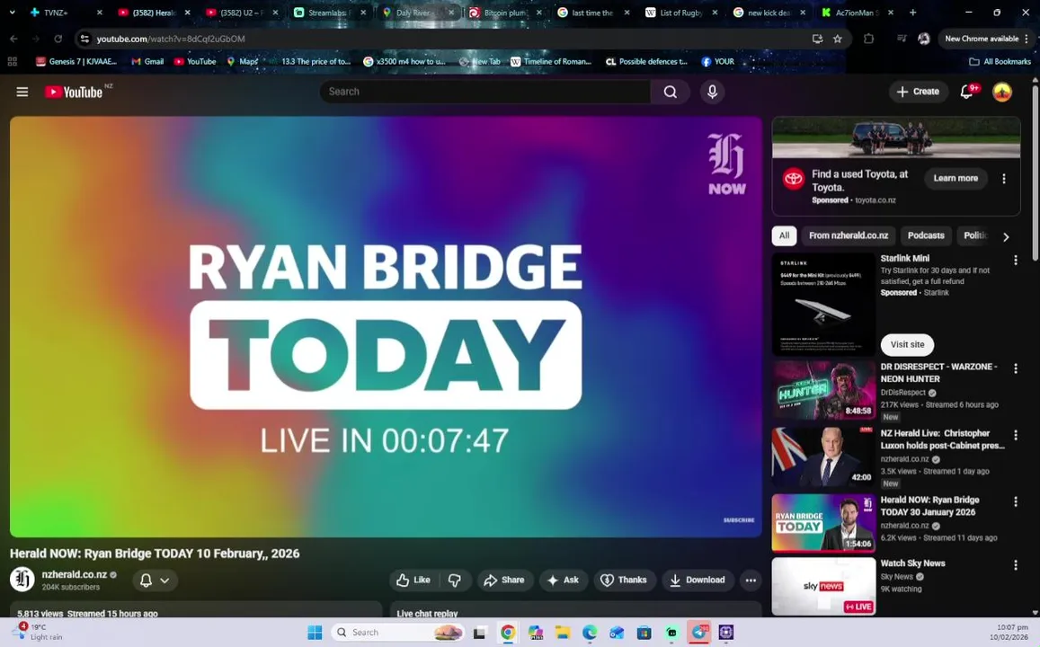
Task: Open Chrome media control icon
Action: [x=901, y=39]
